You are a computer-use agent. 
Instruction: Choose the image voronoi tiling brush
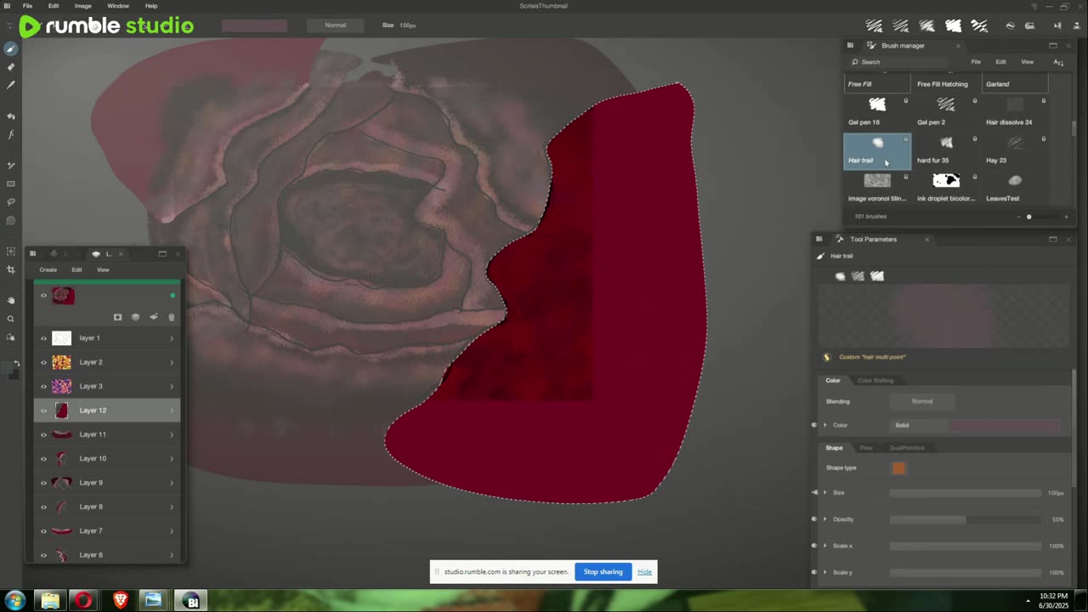pyautogui.click(x=876, y=187)
